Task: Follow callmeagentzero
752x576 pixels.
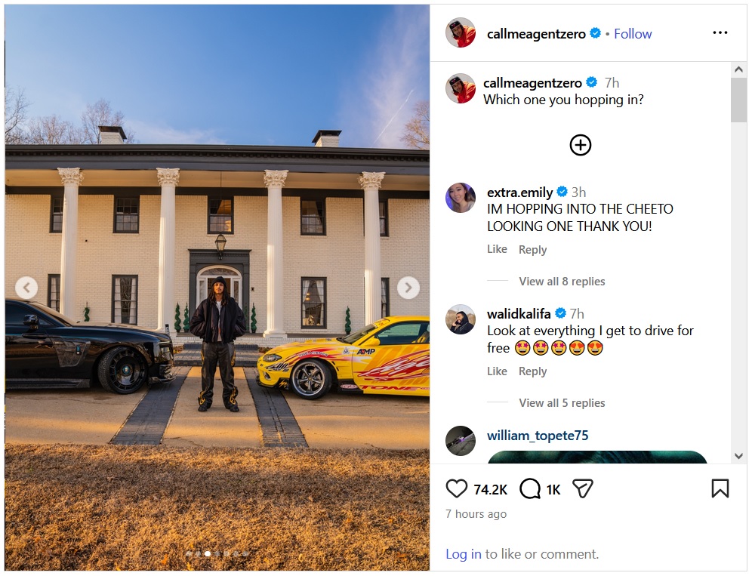Action: [x=633, y=33]
